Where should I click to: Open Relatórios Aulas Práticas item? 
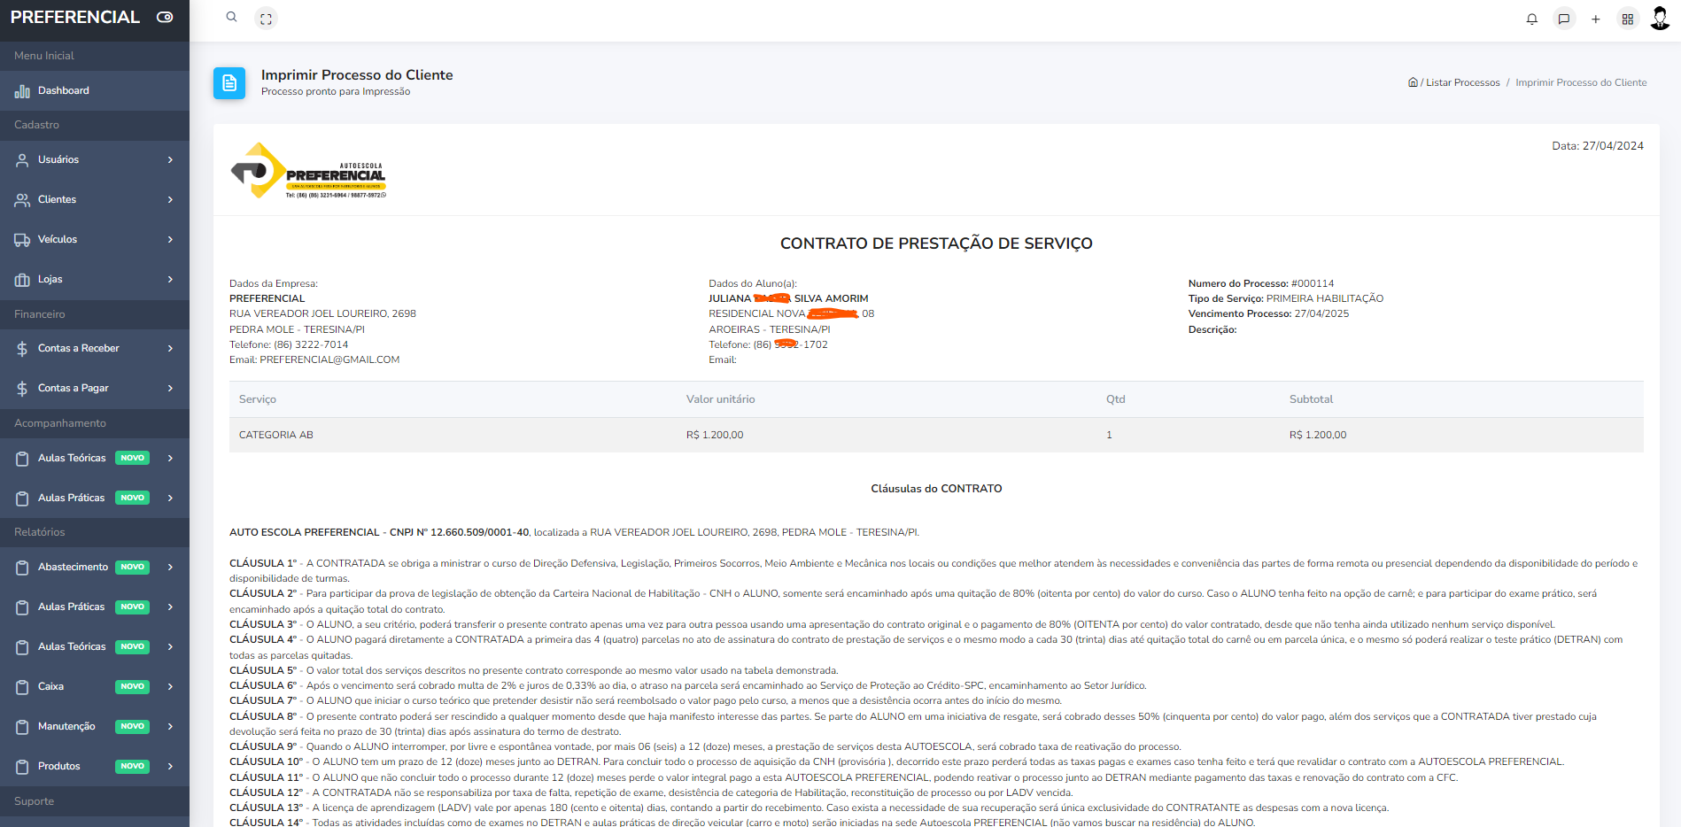click(x=95, y=607)
